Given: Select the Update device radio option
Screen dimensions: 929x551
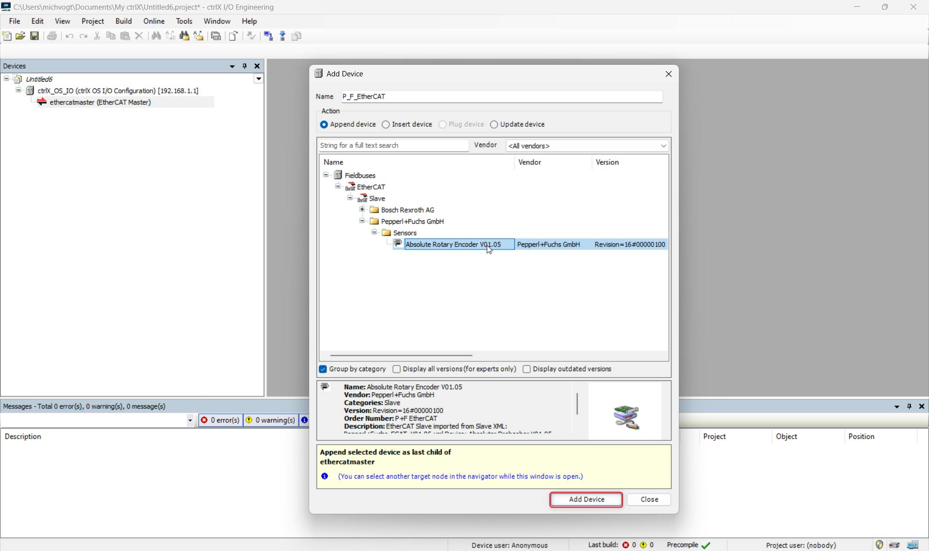Looking at the screenshot, I should click(x=494, y=125).
